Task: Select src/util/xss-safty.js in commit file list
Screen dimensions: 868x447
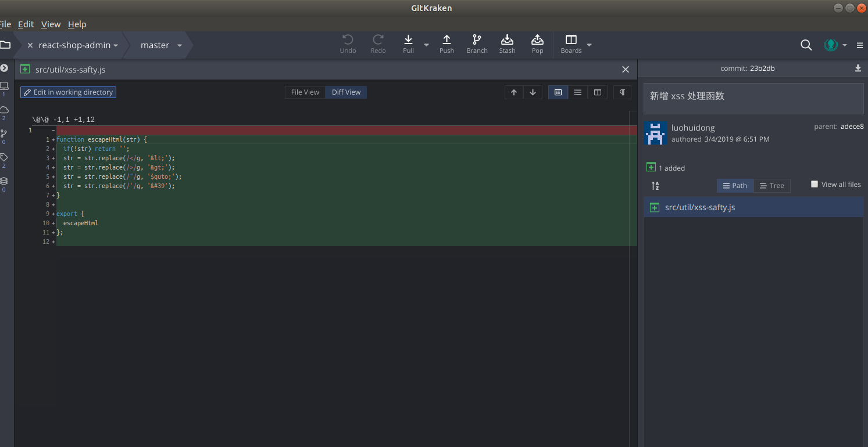Action: click(x=753, y=207)
